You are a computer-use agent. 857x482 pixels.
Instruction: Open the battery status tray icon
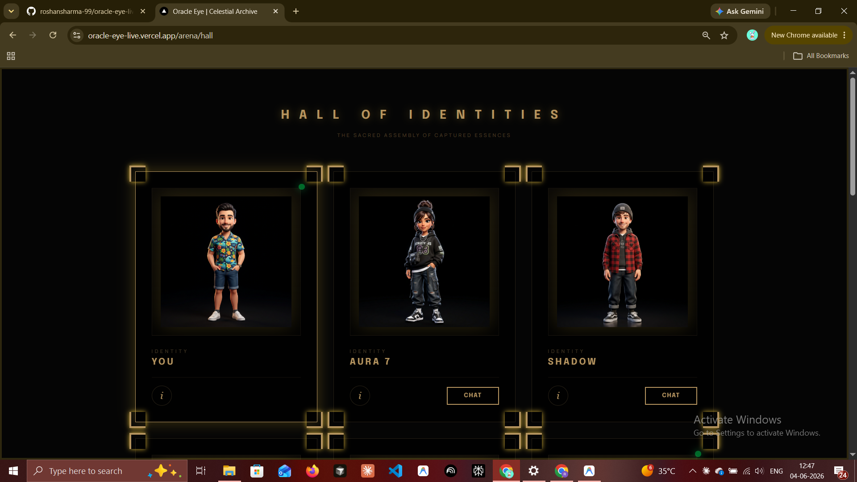733,471
